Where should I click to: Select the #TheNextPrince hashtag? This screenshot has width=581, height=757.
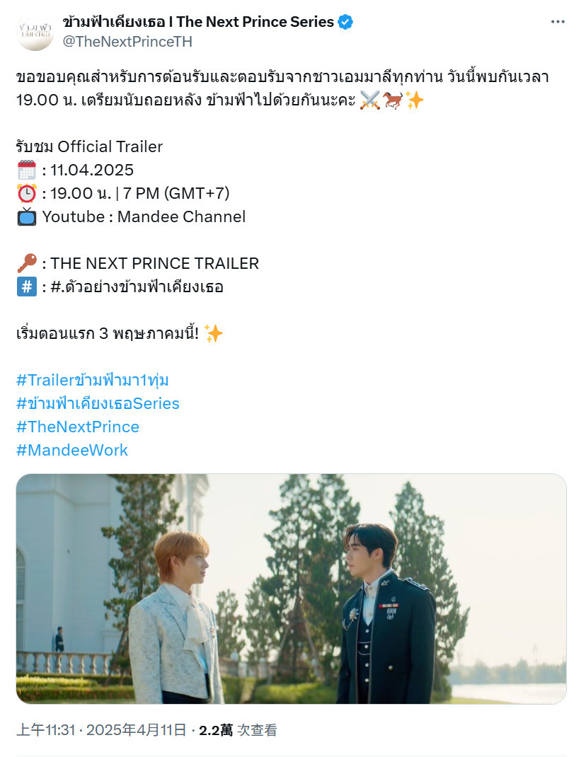[78, 427]
